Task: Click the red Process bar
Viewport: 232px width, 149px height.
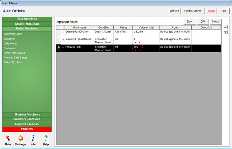Action: [x=27, y=129]
